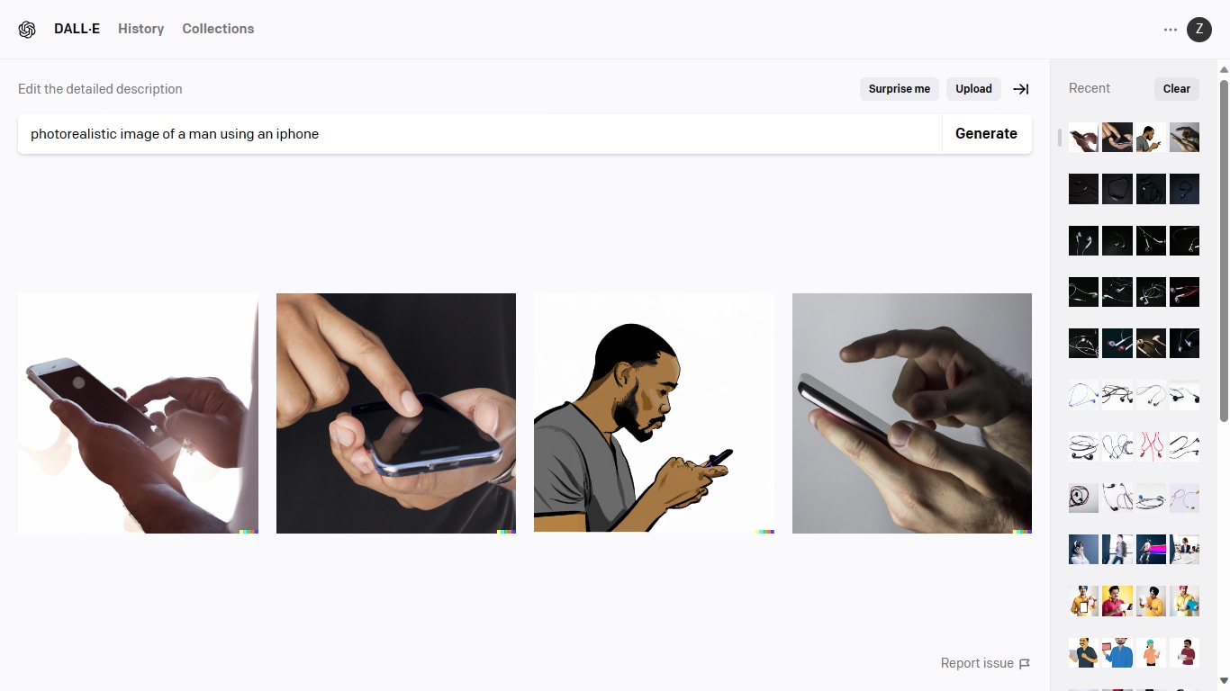Collapse the sidebar with the arrow icon

(1020, 89)
